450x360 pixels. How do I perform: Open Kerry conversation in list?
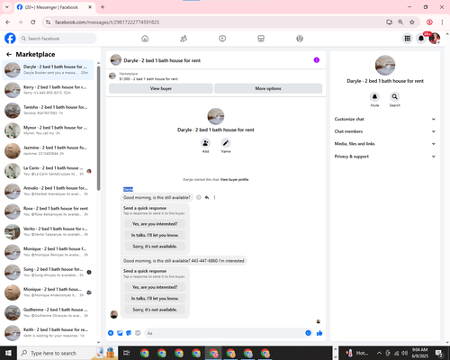pyautogui.click(x=48, y=90)
